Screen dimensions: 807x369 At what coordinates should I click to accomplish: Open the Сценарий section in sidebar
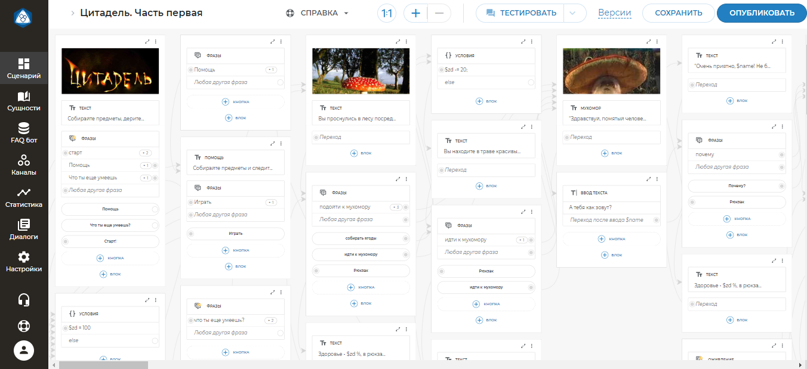24,69
